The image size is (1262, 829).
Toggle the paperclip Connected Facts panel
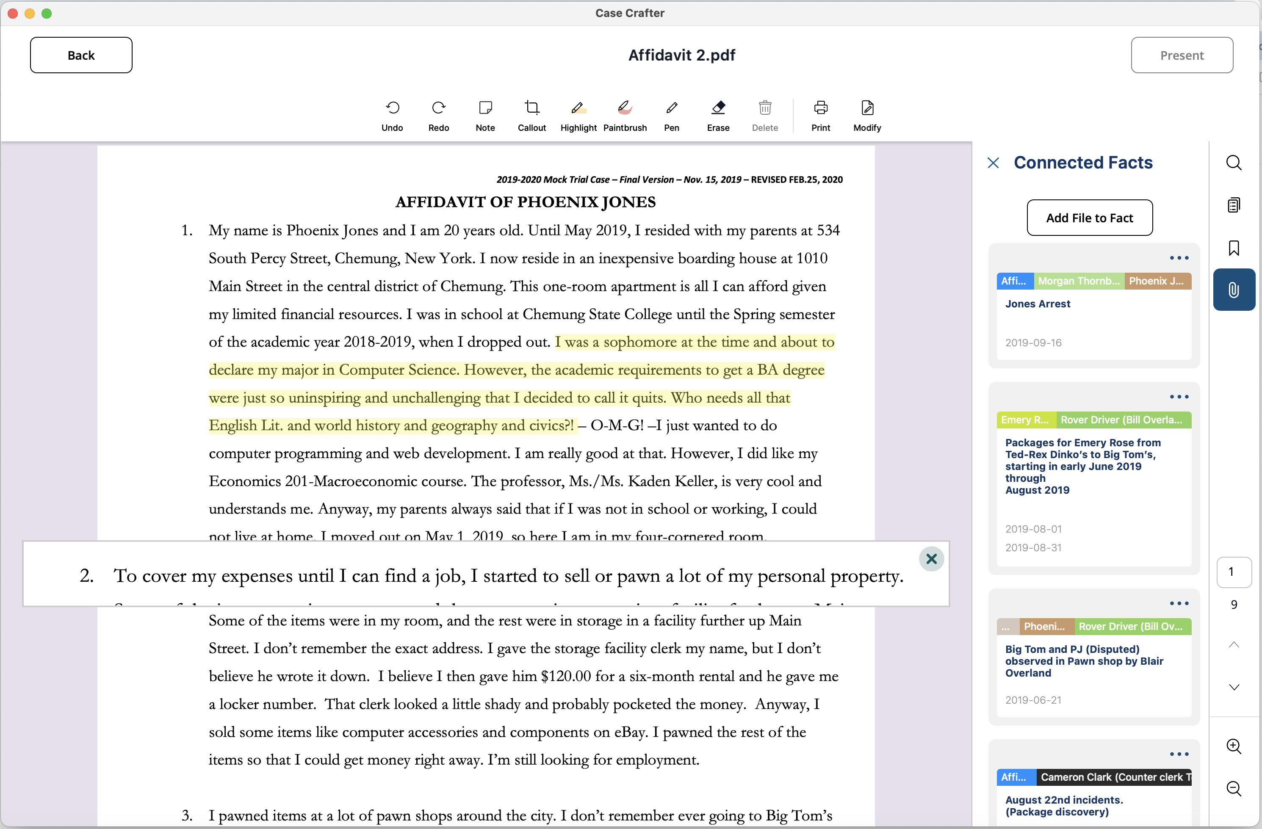point(1233,290)
